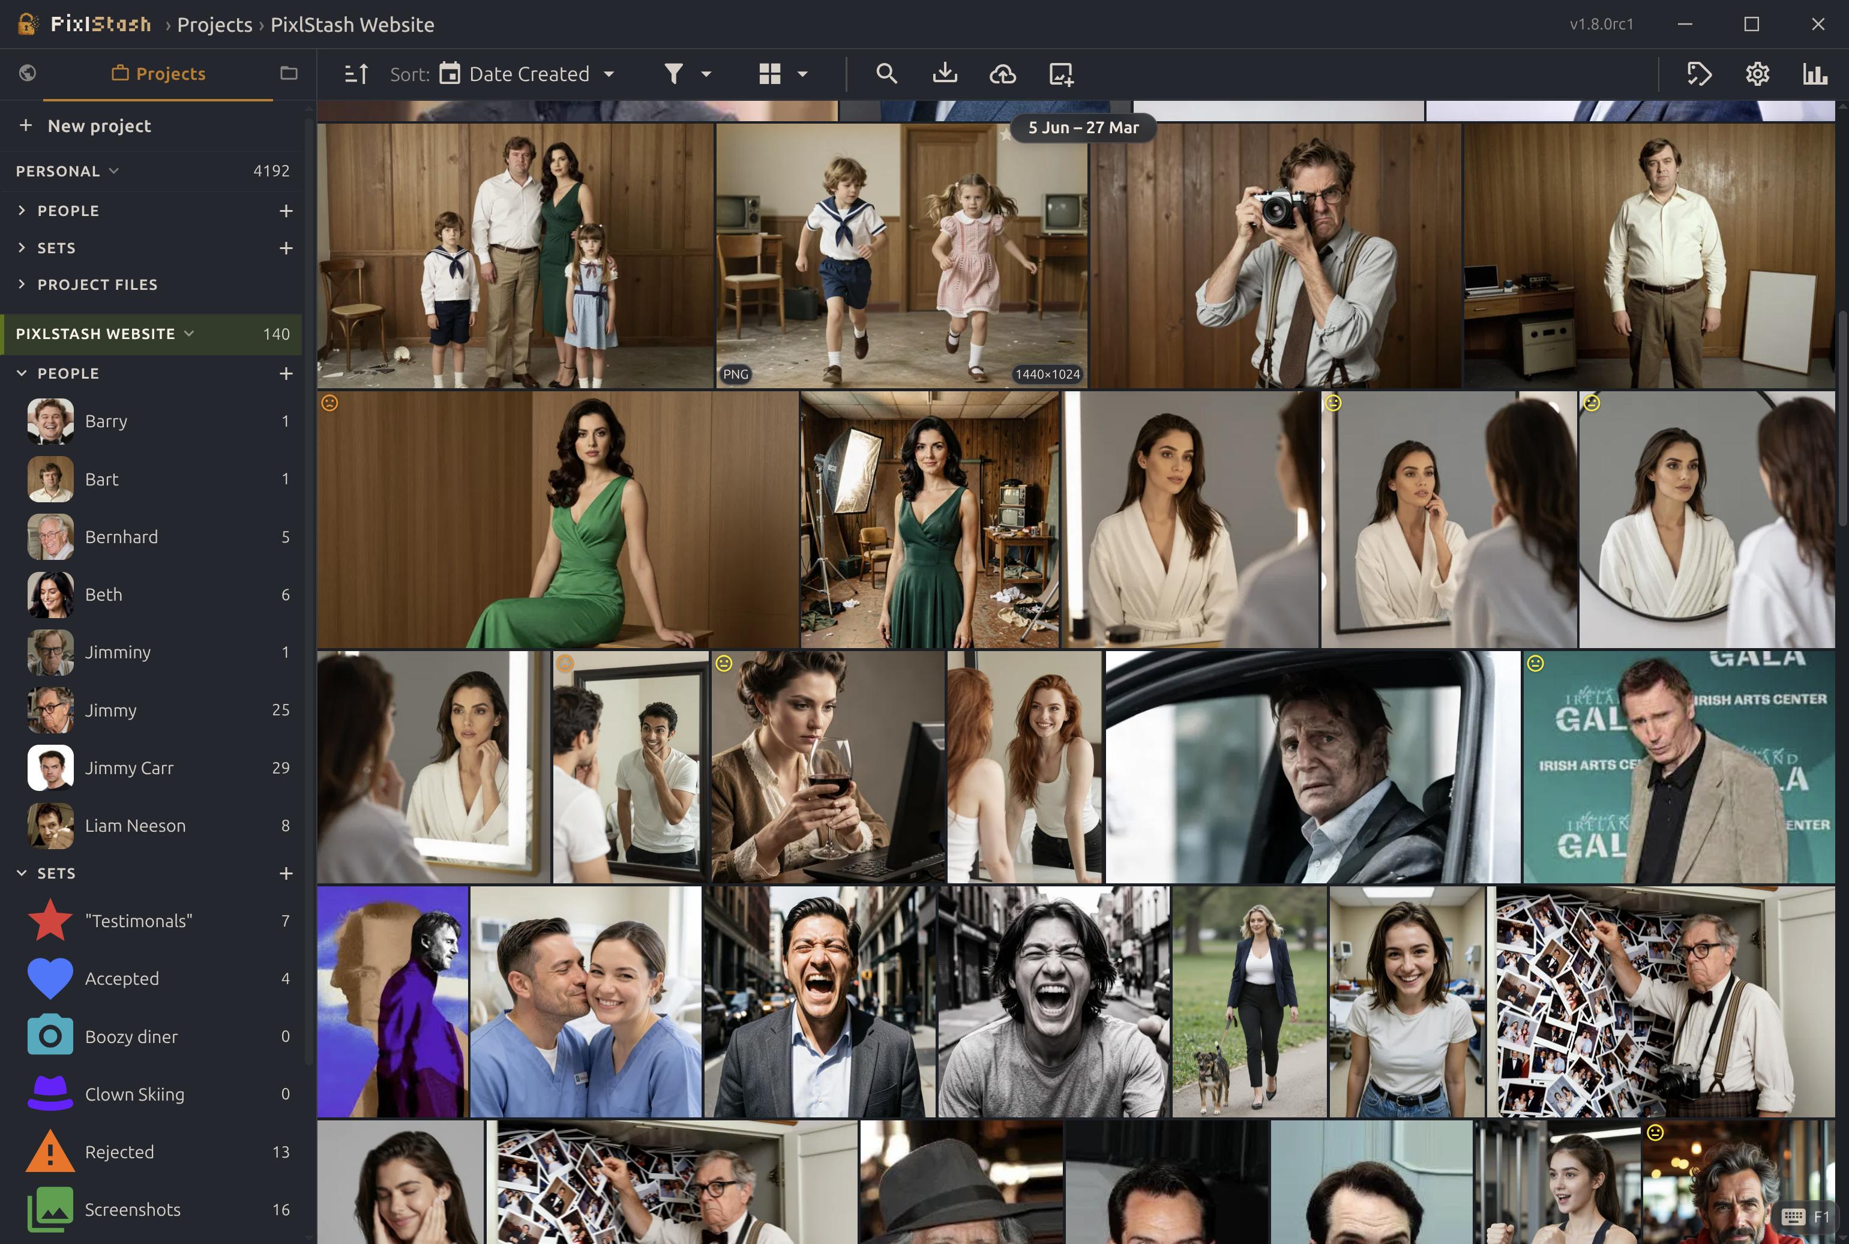Collapse the PIXLSTASH WEBSITE project section
Screen dimensions: 1849x1244
pyautogui.click(x=189, y=333)
